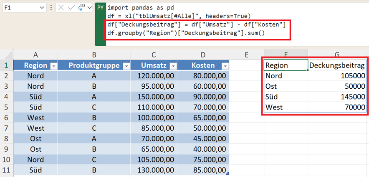Click the formula bar's three-dot resize handle
Image resolution: width=369 pixels, height=177 pixels.
tap(51, 8)
